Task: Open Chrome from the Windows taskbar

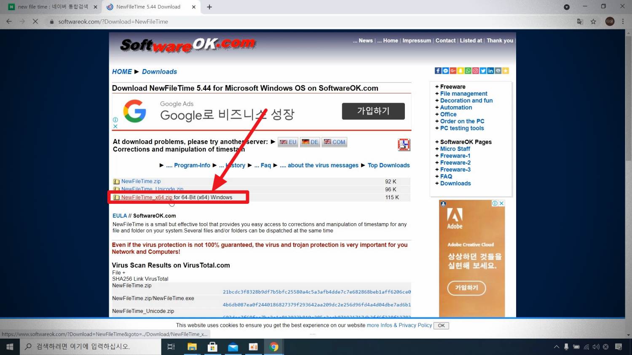Action: coord(274,347)
